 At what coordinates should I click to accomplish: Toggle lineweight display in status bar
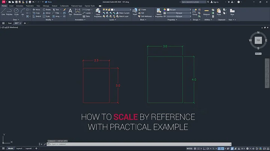pos(228,149)
